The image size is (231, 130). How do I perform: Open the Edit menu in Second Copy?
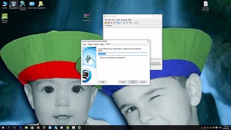[x=109, y=20]
